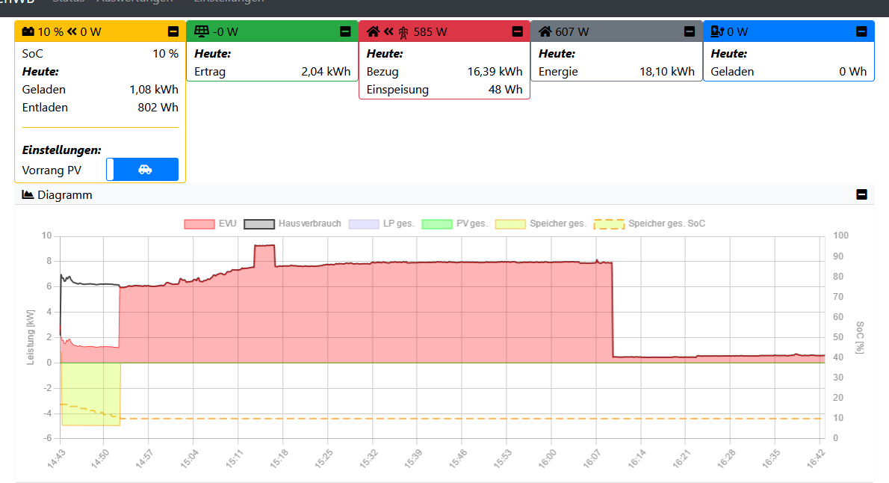Click the house icon in the red grid card
This screenshot has height=483, width=889.
[374, 32]
